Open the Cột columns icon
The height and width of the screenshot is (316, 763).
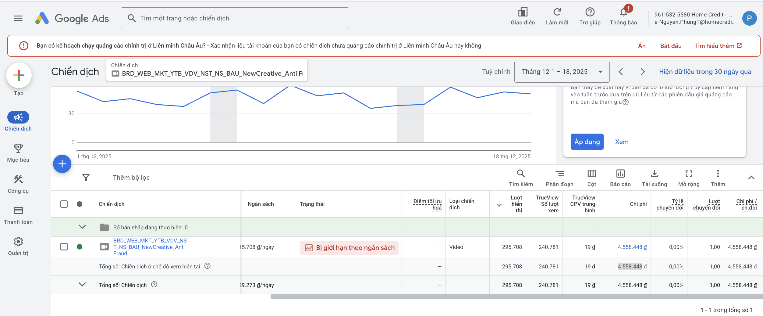(591, 174)
